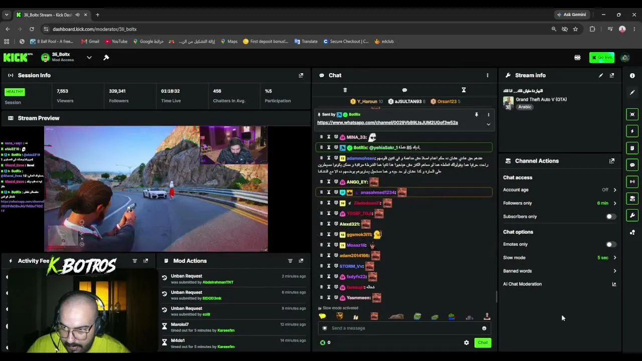This screenshot has height=361, width=642.
Task: Switch to the chat bubble tab in Chat
Action: click(x=404, y=90)
